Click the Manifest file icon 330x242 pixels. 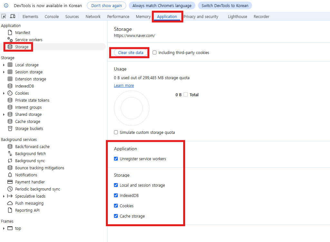tap(10, 33)
